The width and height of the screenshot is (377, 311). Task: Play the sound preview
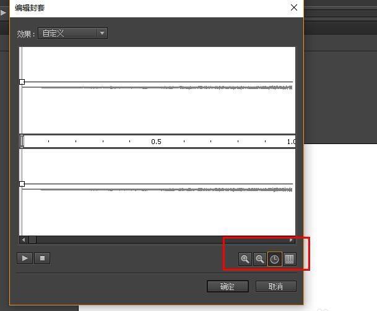click(x=25, y=258)
